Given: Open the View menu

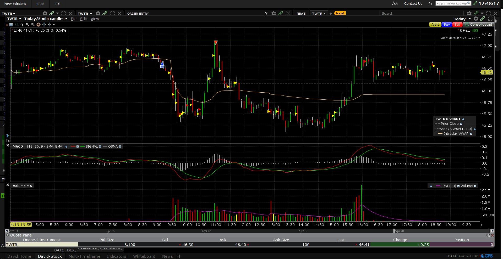Looking at the screenshot, I should click(95, 19).
